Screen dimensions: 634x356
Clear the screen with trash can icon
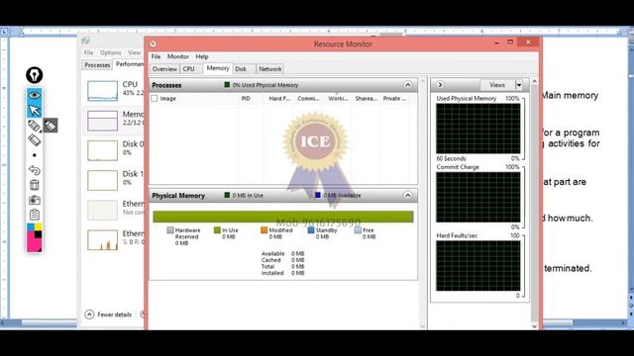pyautogui.click(x=35, y=185)
